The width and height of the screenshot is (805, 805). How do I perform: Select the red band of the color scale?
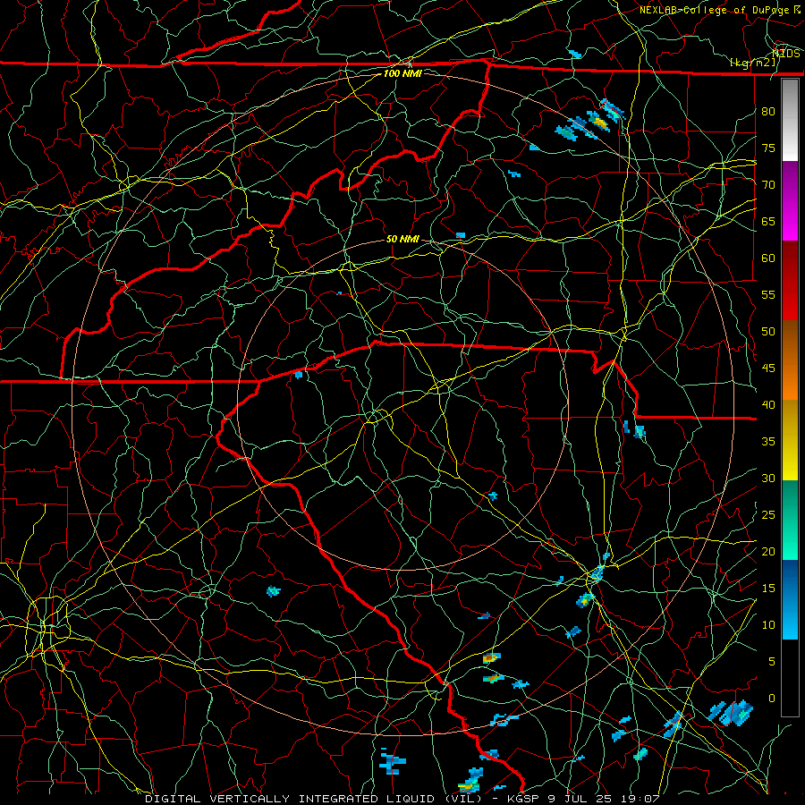[x=790, y=281]
